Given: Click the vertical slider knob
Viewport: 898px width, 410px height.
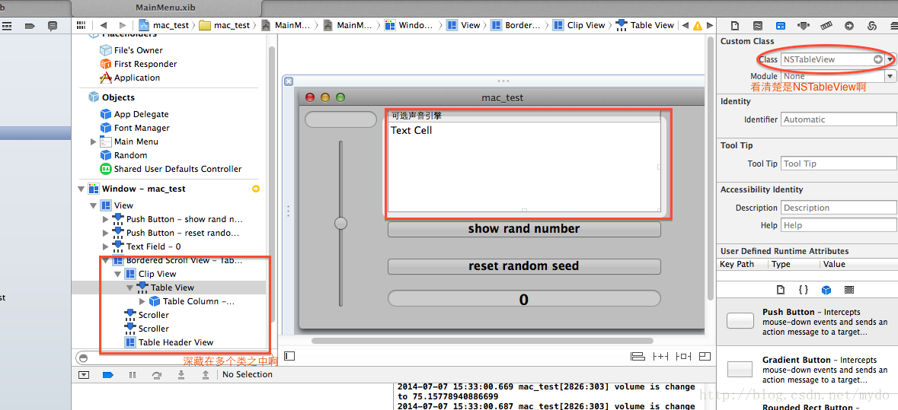Looking at the screenshot, I should click(x=340, y=223).
